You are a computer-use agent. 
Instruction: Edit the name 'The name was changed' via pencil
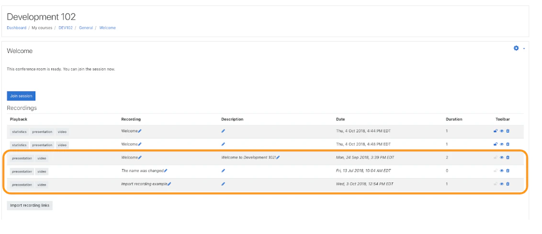tap(166, 170)
